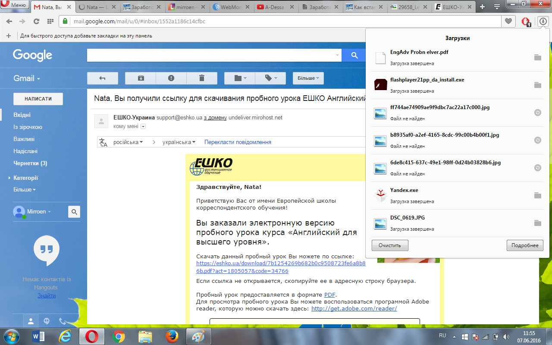Screen dimensions: 552x345
Task: Open the Надіслані sent folder
Action: point(25,151)
